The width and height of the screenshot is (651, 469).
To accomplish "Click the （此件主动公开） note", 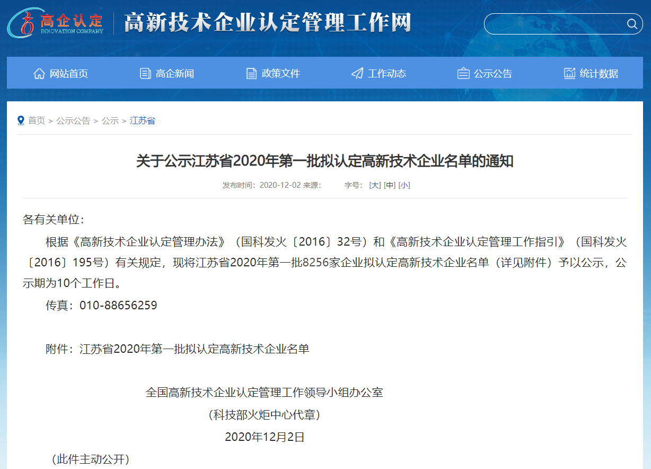I will (91, 459).
